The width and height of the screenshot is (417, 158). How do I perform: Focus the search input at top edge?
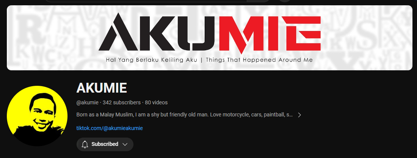146,1
